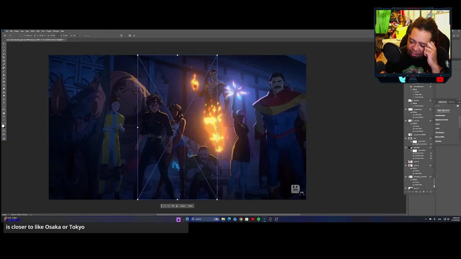This screenshot has height=259, width=461.
Task: Toggle visibility of Layer 14
Action: pos(406,165)
